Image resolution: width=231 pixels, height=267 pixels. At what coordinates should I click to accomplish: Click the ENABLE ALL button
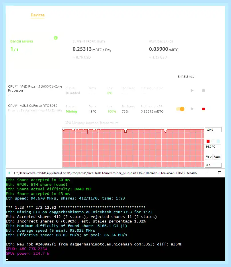click(x=186, y=77)
